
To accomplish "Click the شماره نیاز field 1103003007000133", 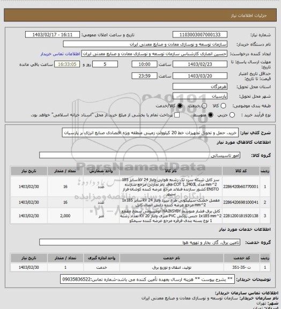I will [x=200, y=34].
